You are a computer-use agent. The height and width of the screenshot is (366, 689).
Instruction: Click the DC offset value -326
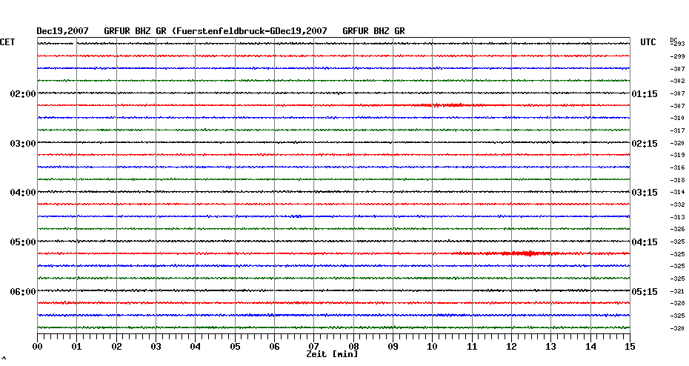(678, 230)
